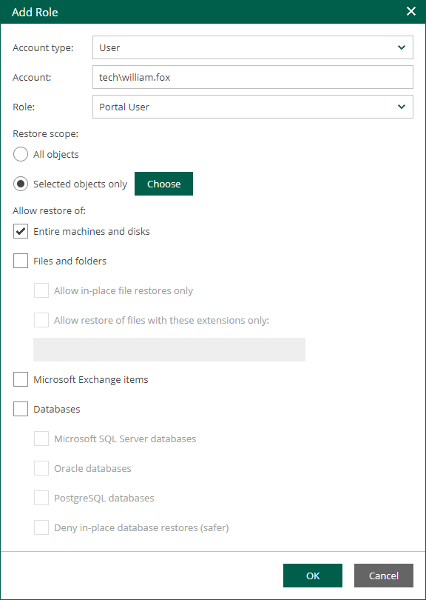Viewport: 426px width, 600px height.
Task: Cancel adding the role
Action: point(384,576)
